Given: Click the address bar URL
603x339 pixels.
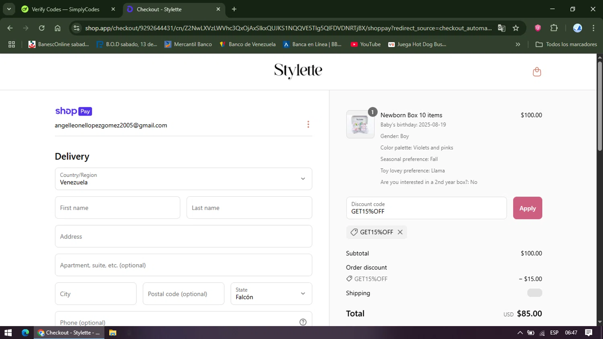Looking at the screenshot, I should [x=288, y=28].
